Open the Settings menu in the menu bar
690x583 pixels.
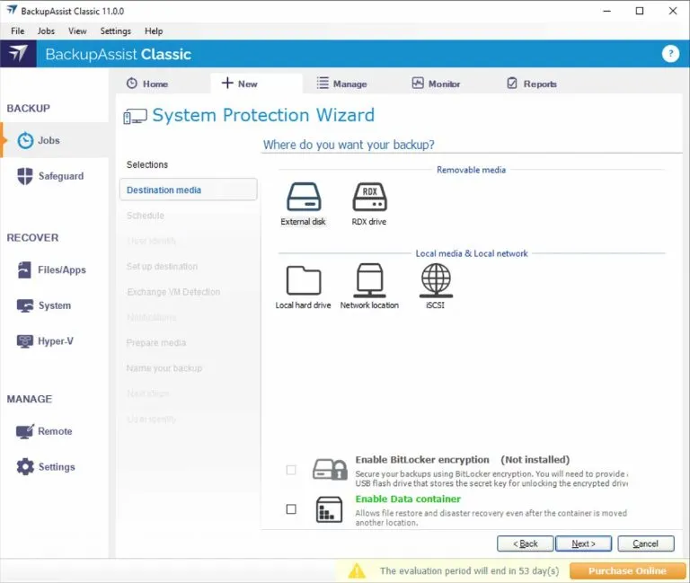[x=115, y=31]
